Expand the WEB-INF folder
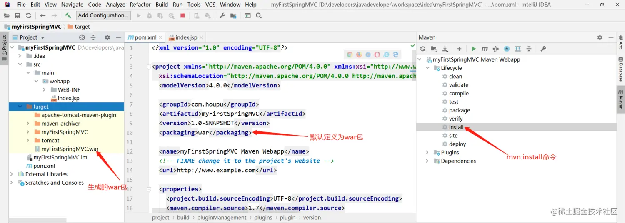625x223 pixels. pyautogui.click(x=44, y=89)
